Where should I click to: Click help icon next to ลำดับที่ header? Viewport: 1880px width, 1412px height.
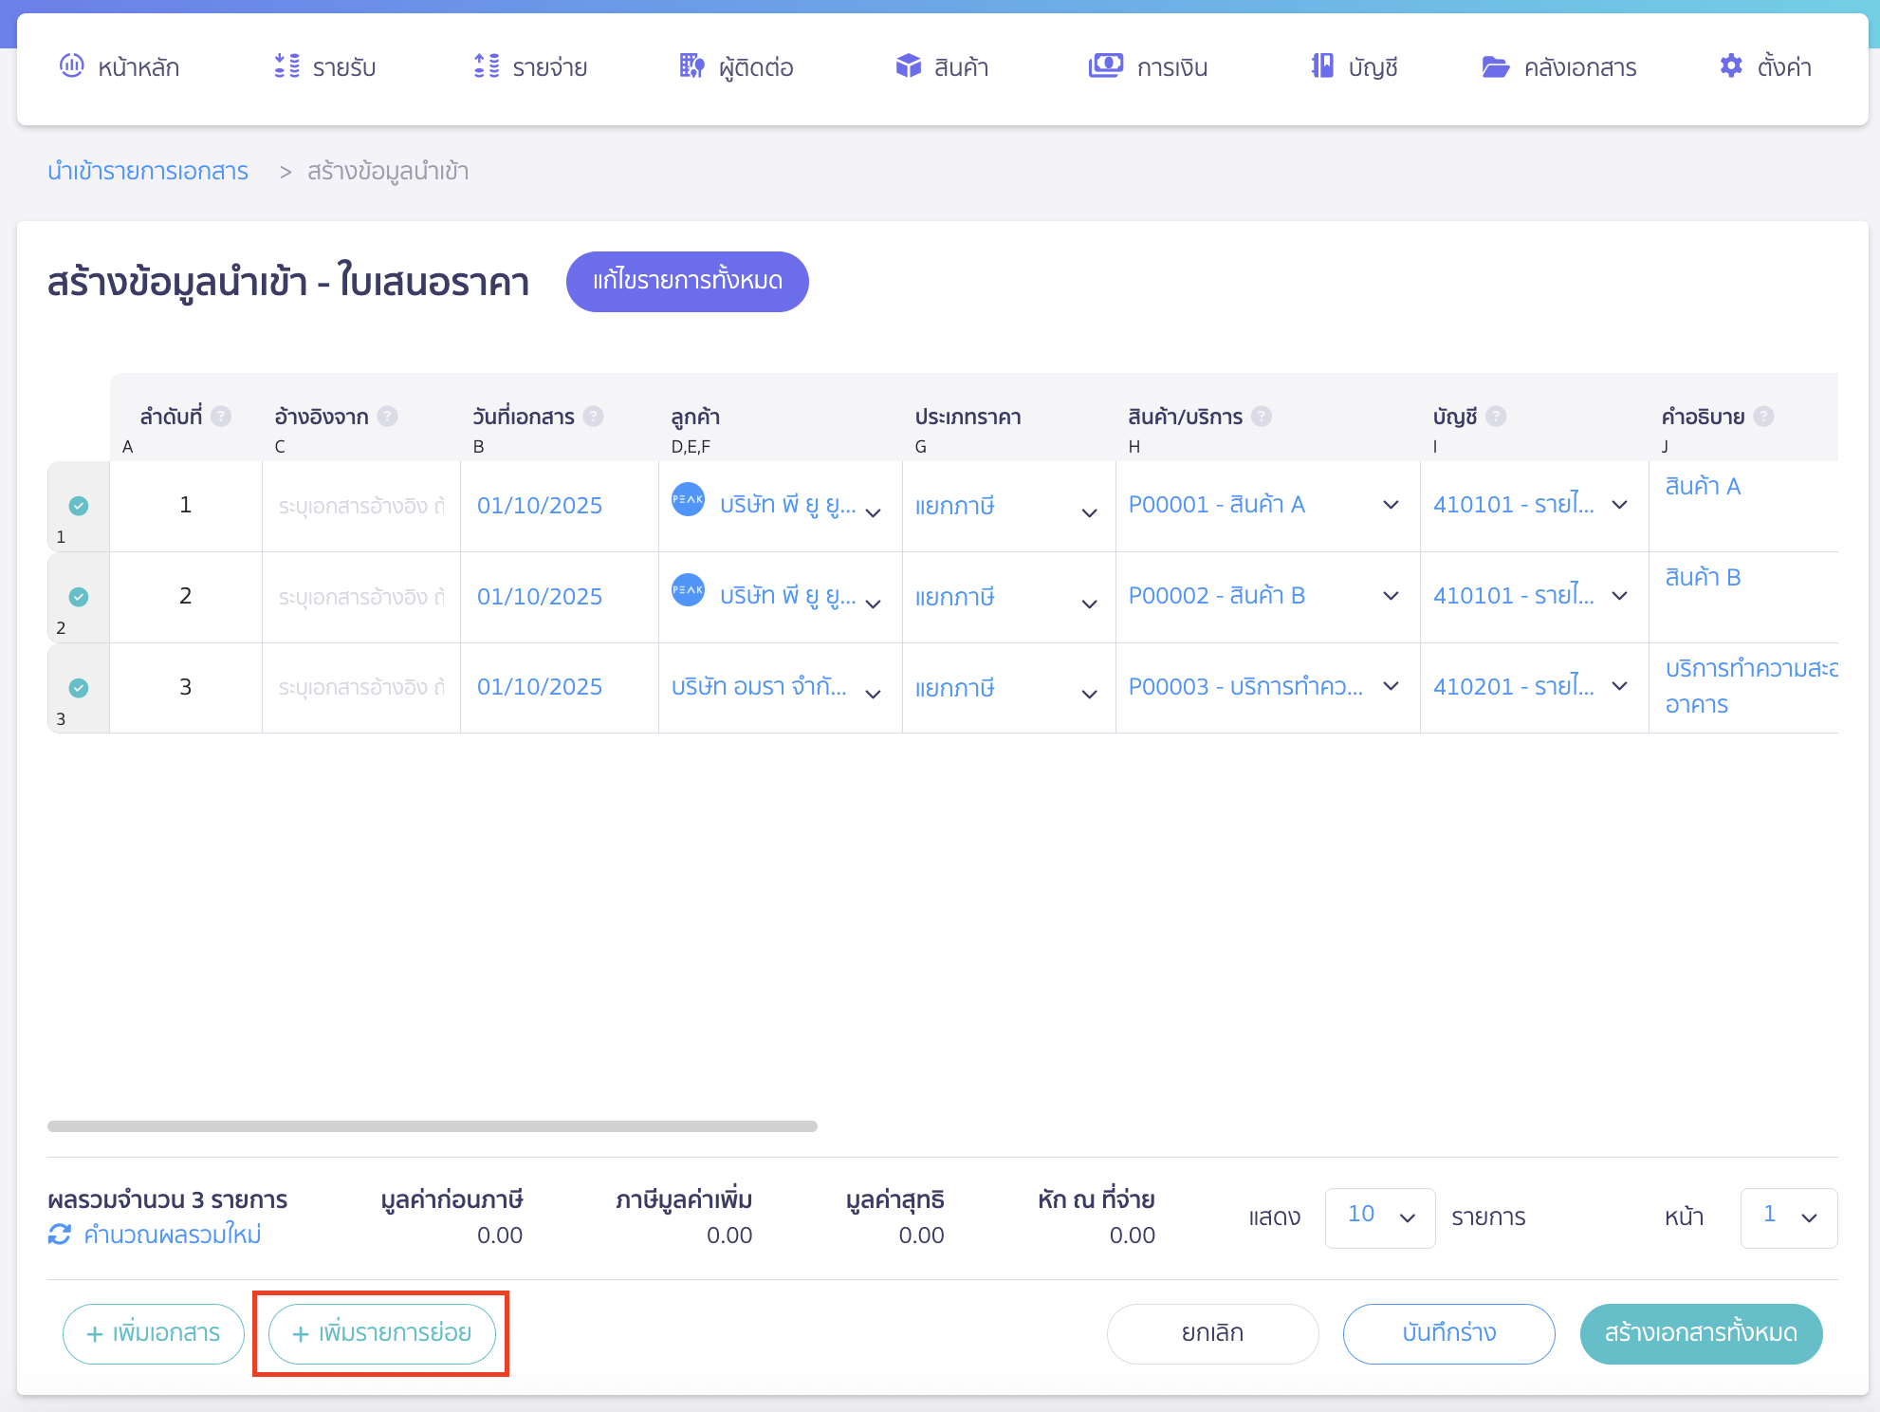point(221,417)
